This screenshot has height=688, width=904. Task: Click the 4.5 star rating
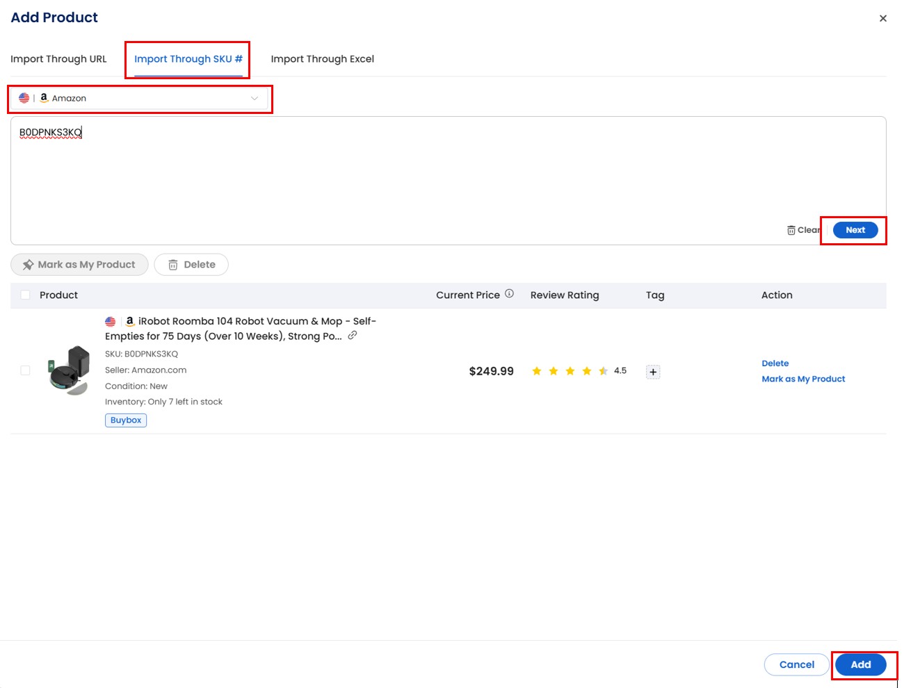pos(579,371)
